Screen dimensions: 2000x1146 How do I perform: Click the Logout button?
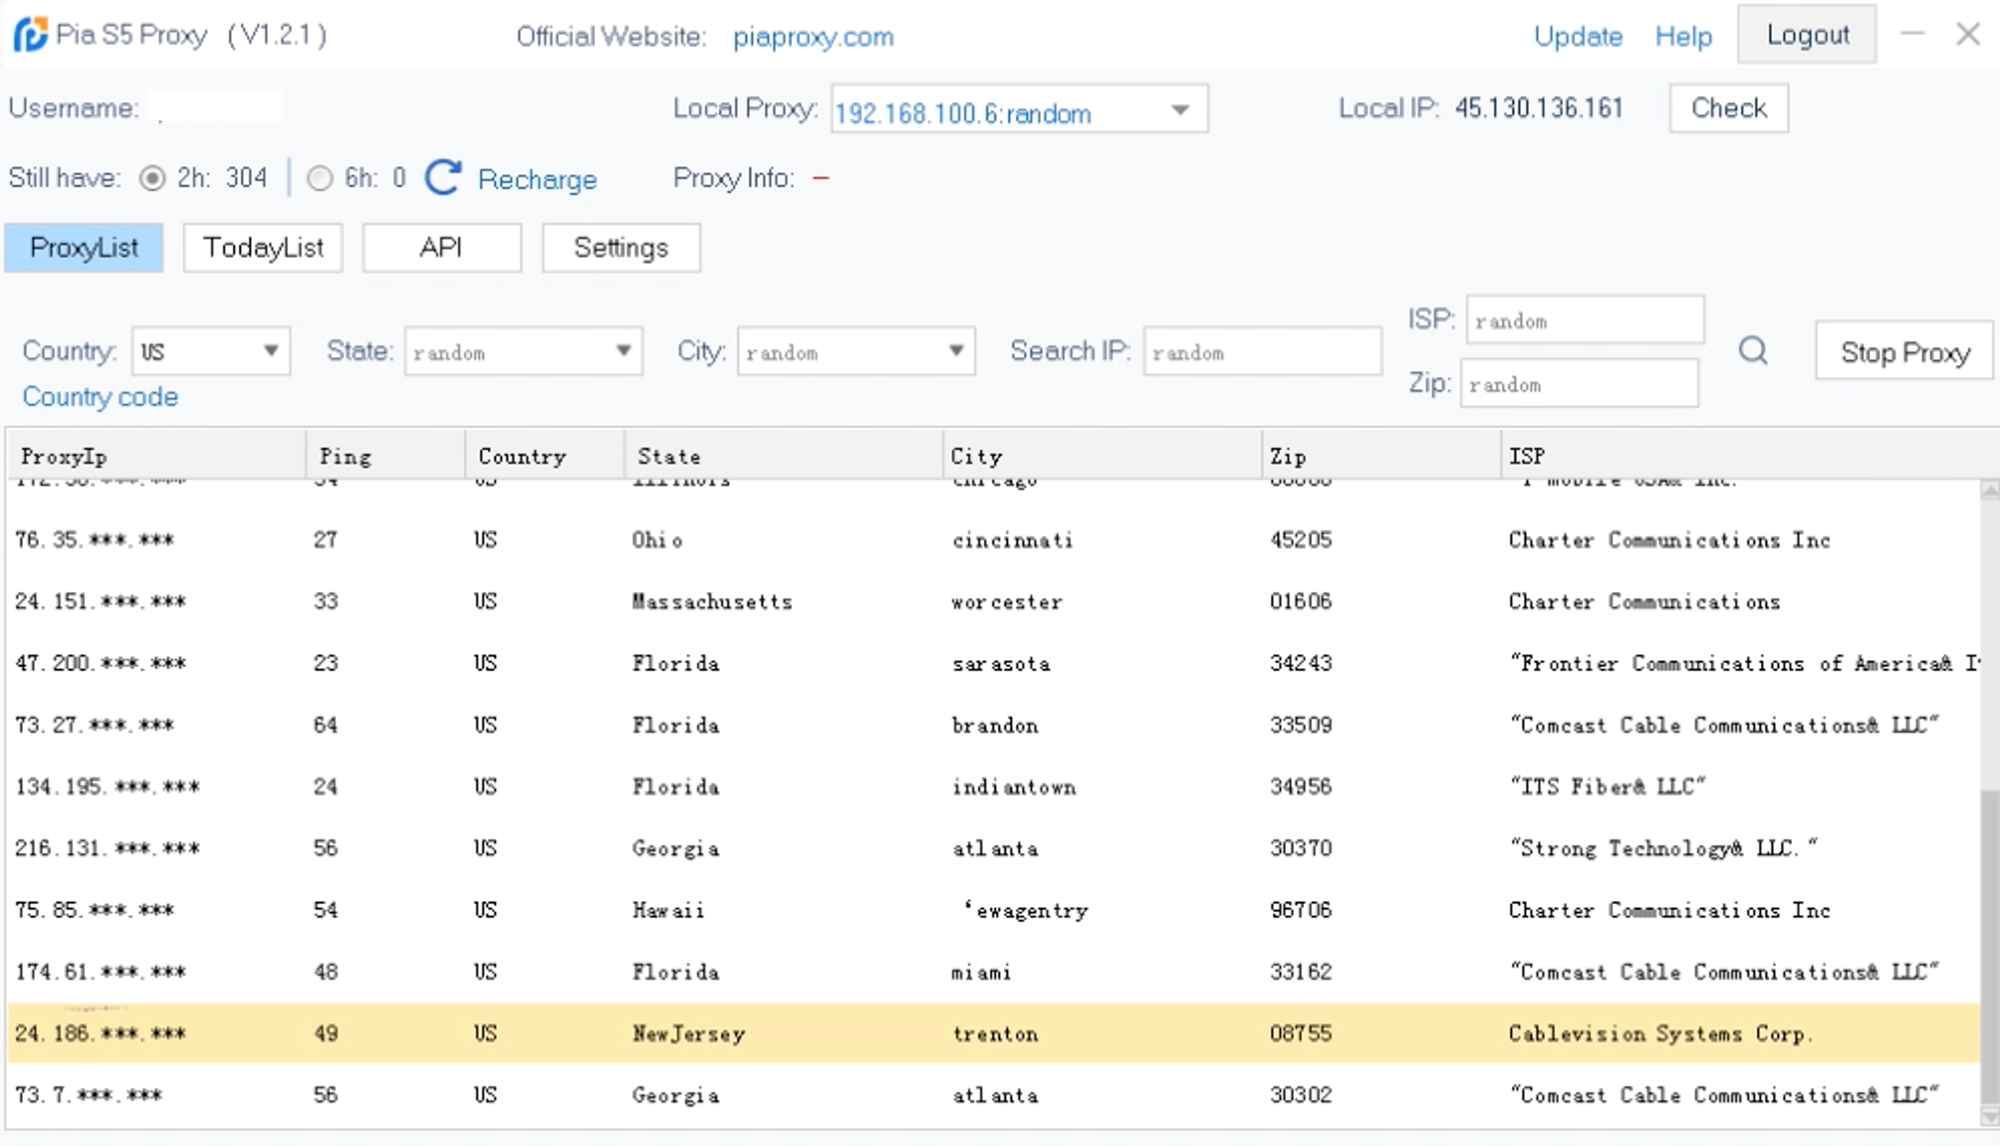[1807, 35]
